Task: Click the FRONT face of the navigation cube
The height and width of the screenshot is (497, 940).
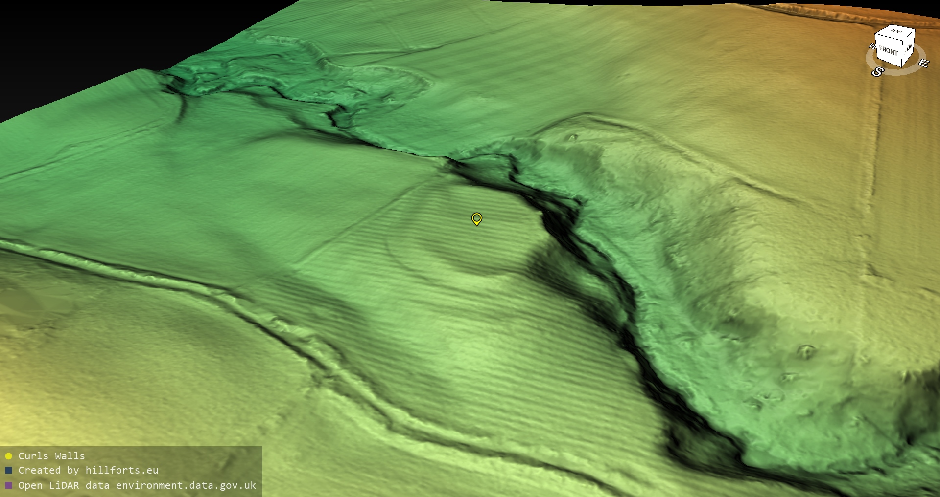Action: point(888,51)
